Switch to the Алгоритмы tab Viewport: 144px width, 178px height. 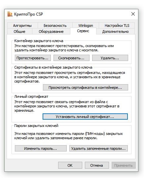tap(22, 26)
